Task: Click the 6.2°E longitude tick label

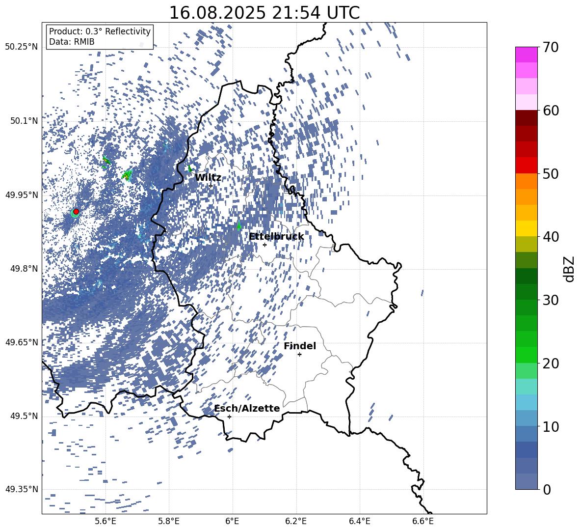Action: click(296, 521)
